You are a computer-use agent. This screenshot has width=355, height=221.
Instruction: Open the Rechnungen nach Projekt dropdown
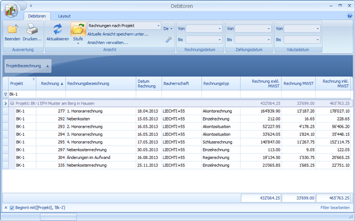tap(159, 26)
